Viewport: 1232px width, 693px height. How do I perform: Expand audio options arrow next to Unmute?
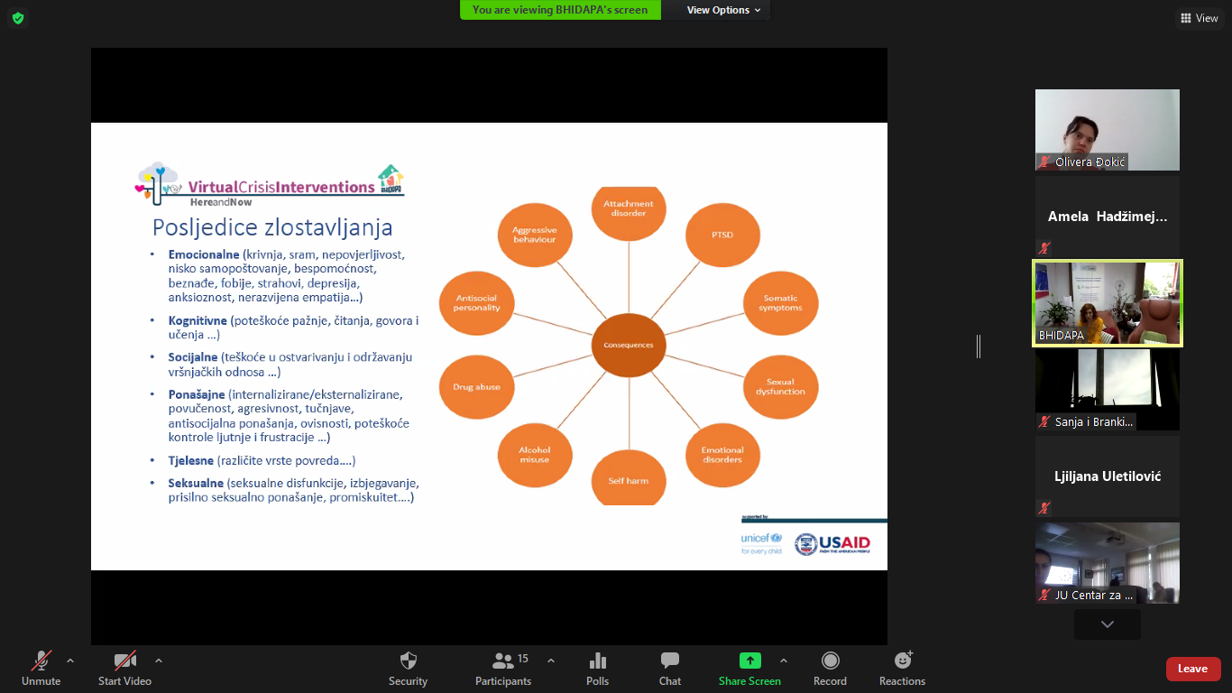coord(70,660)
